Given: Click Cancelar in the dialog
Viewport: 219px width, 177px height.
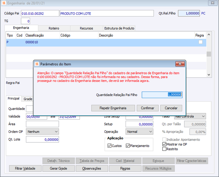Looking at the screenshot, I should click(171, 108).
